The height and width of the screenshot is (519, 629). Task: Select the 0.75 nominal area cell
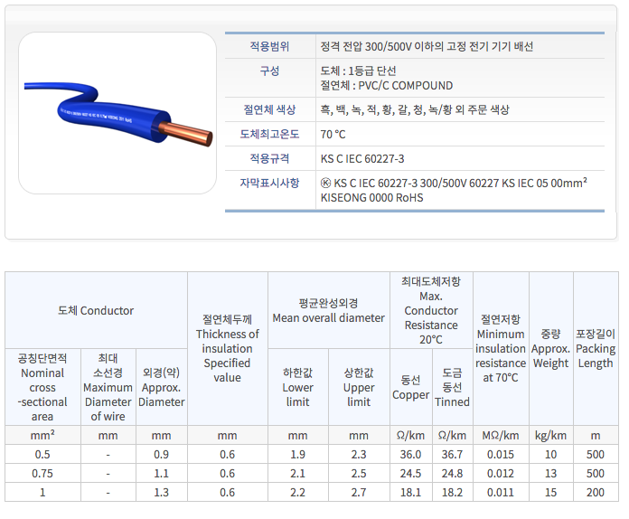coord(42,473)
